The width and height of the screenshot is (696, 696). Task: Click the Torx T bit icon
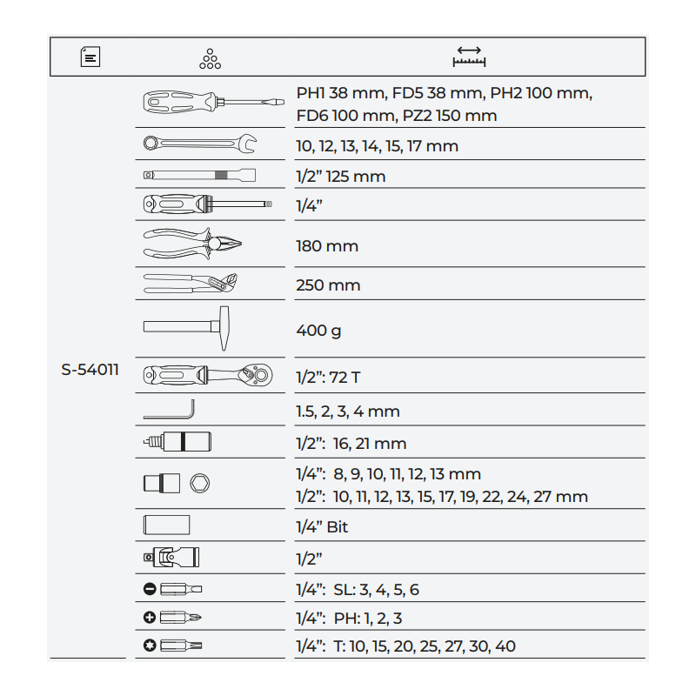[174, 646]
